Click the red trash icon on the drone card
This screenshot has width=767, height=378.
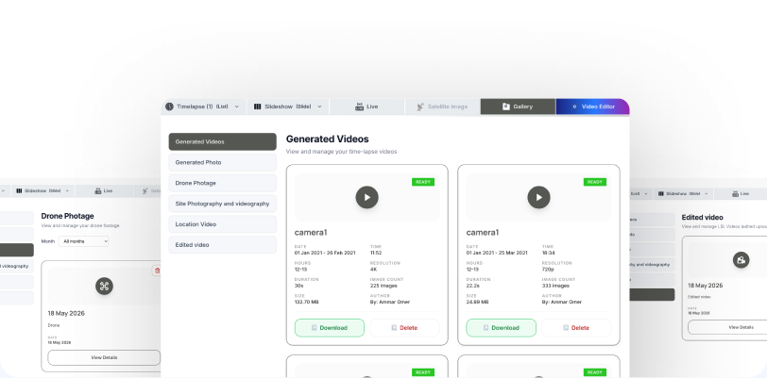pyautogui.click(x=157, y=271)
